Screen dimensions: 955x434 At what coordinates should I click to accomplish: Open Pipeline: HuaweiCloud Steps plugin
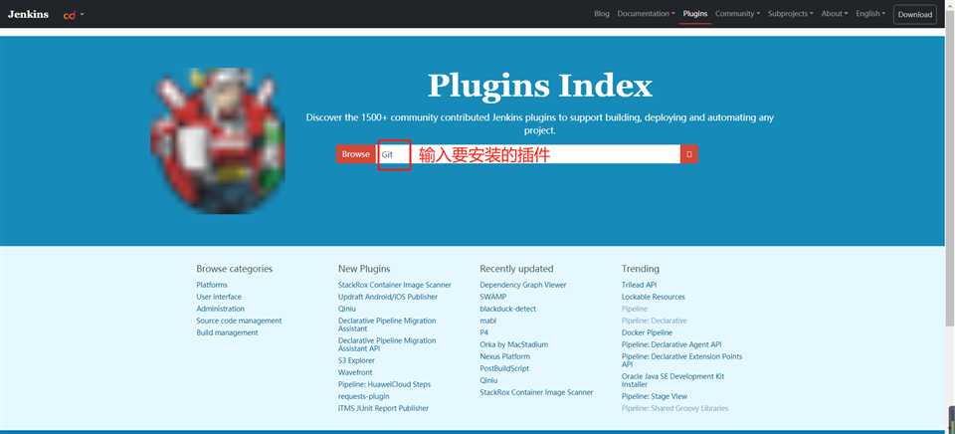(x=384, y=384)
